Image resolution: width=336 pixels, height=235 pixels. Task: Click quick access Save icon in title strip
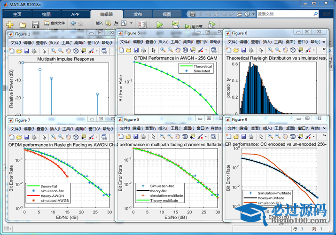[x=193, y=14]
